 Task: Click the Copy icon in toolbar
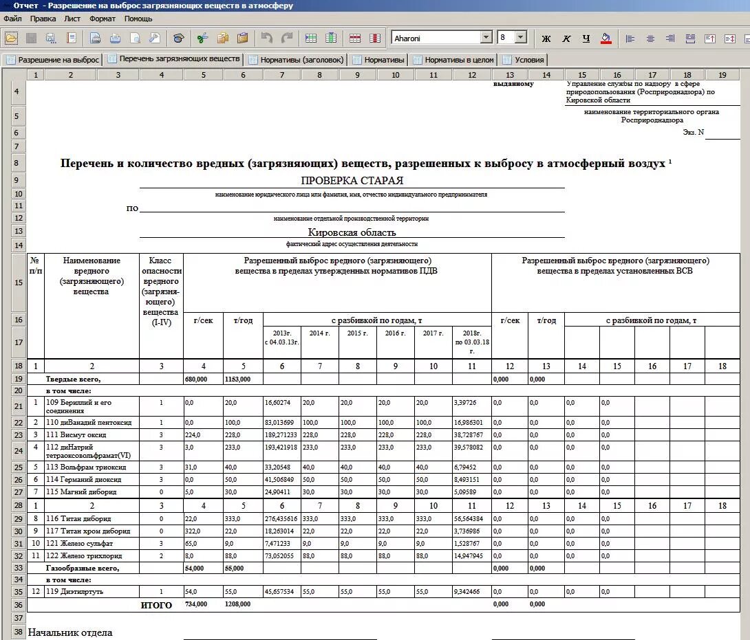pos(223,38)
